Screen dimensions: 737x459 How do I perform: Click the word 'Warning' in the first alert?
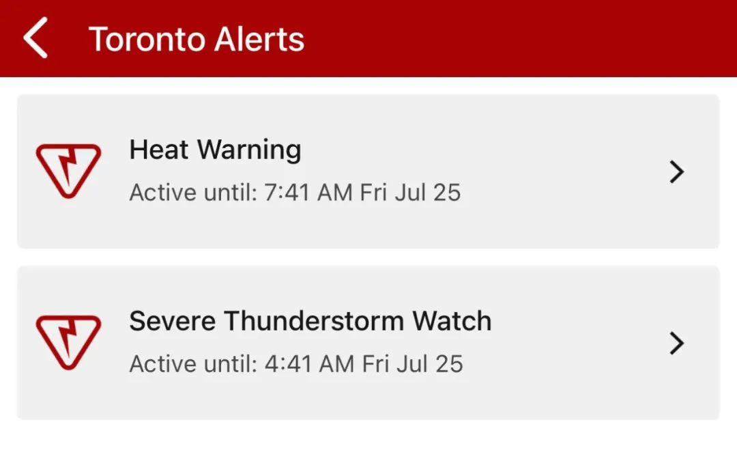click(249, 151)
